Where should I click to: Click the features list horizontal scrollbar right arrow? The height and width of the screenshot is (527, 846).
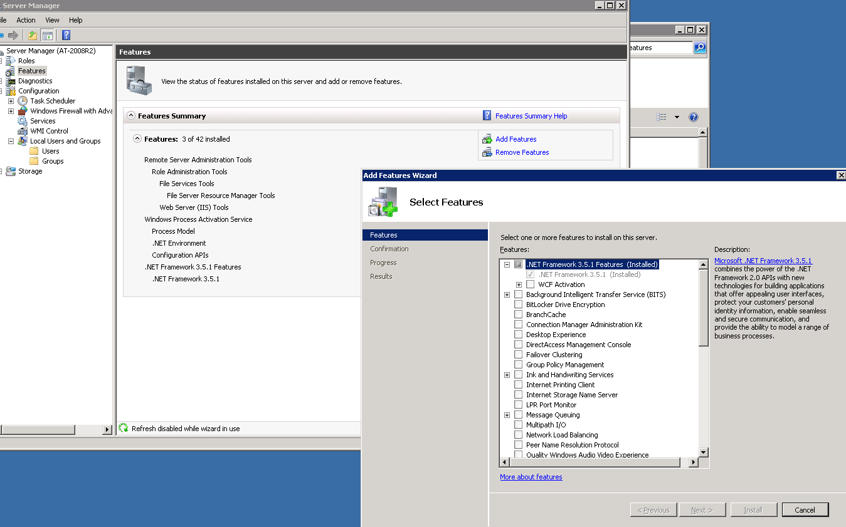point(694,462)
